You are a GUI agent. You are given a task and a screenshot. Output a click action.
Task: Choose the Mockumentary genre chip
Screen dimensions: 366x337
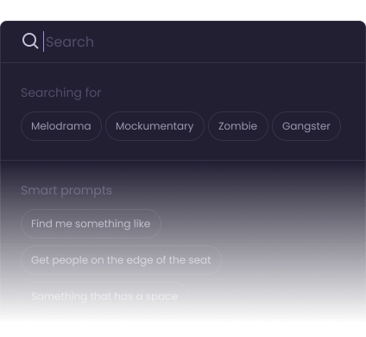point(155,126)
